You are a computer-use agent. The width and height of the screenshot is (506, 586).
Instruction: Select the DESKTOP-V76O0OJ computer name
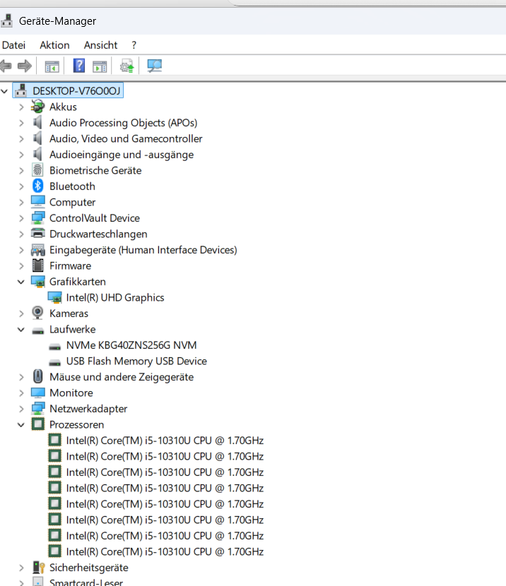pyautogui.click(x=76, y=91)
